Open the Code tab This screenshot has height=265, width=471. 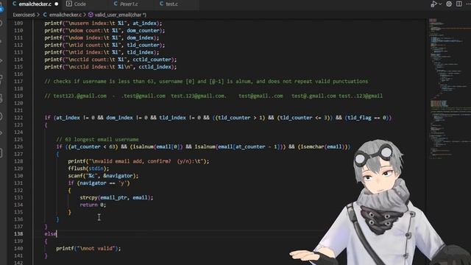[x=79, y=4]
